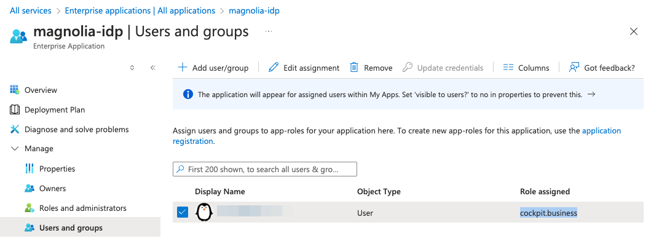Screen dimensions: 651x241
Task: Click the Enterprise Application subtitle
Action: [x=68, y=46]
